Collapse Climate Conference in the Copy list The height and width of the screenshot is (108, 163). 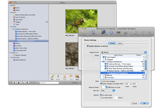(x=102, y=62)
